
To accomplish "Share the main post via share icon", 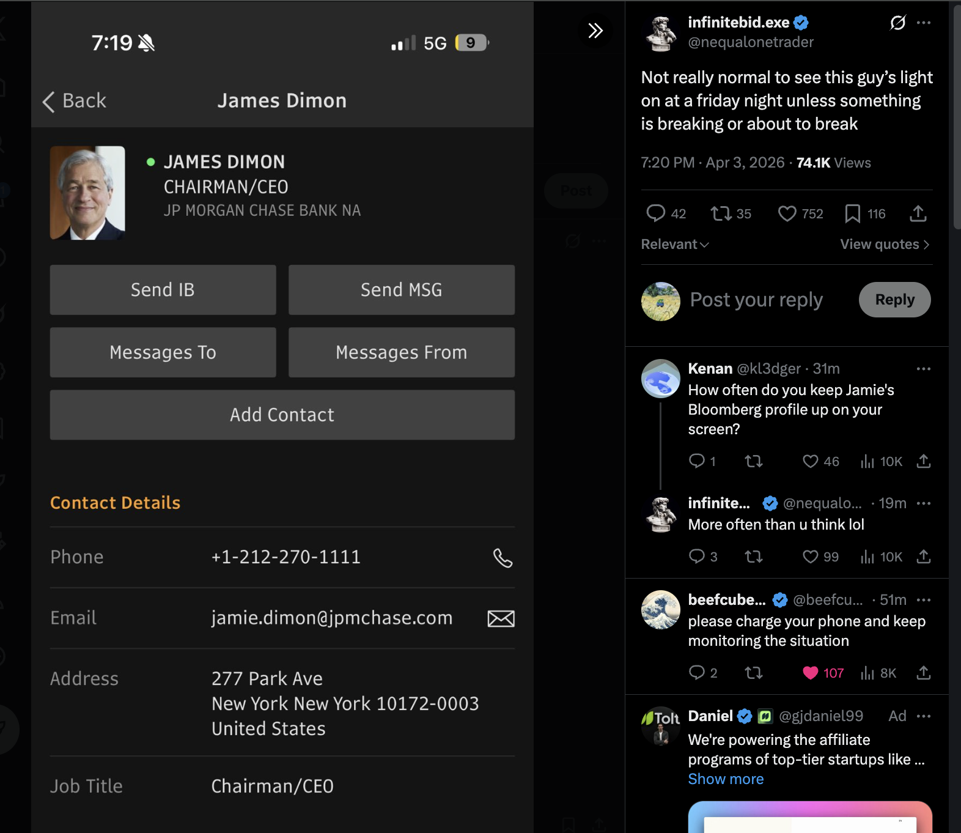I will [x=918, y=213].
